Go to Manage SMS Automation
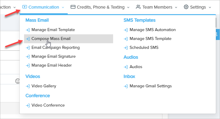The image size is (220, 119). click(x=153, y=30)
